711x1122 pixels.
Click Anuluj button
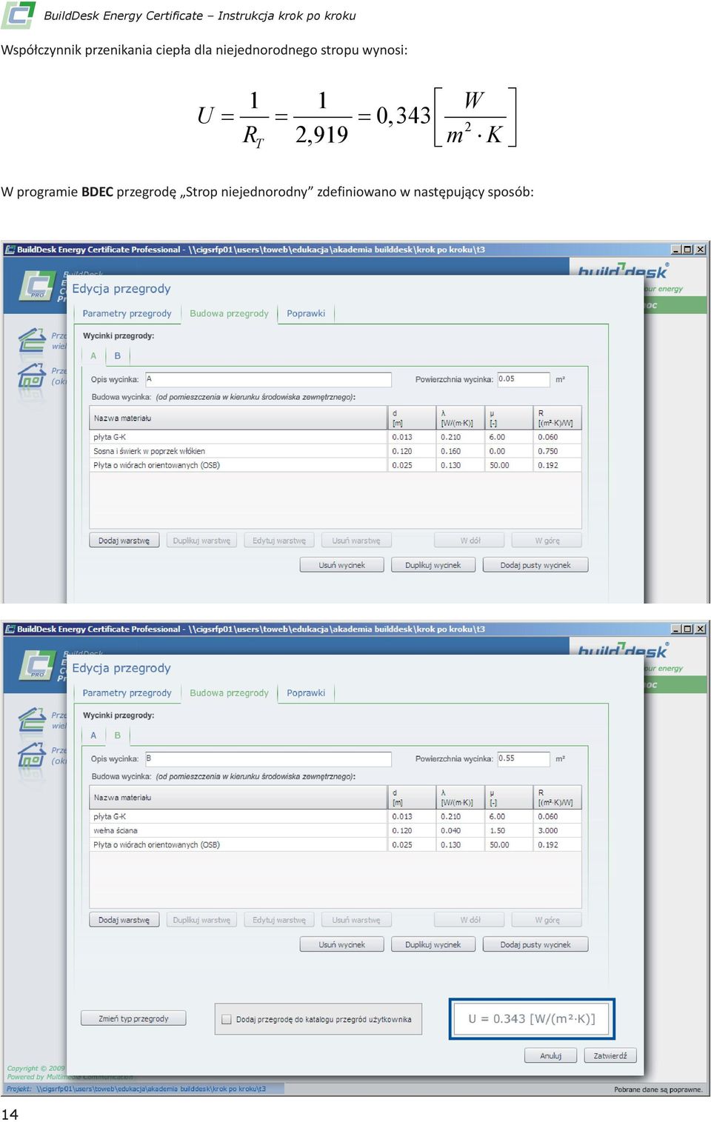(x=550, y=1055)
